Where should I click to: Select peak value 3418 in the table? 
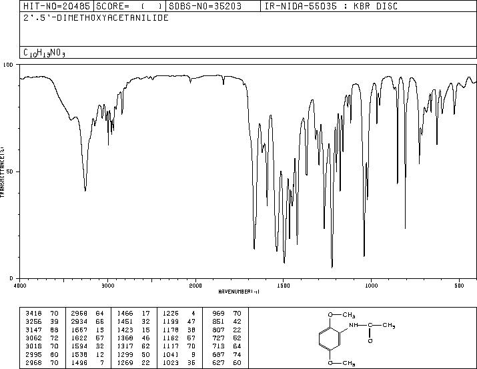(x=33, y=313)
